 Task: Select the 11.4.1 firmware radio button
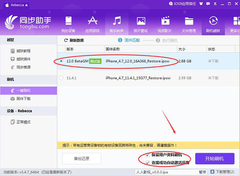tap(61, 78)
